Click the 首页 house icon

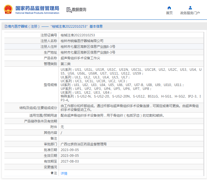point(169,8)
